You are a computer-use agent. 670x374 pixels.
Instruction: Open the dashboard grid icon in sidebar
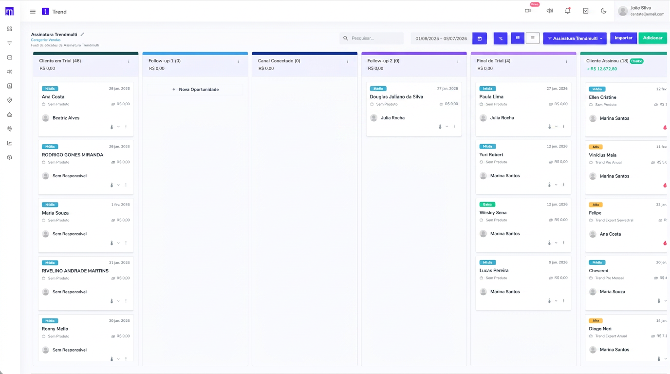point(9,29)
